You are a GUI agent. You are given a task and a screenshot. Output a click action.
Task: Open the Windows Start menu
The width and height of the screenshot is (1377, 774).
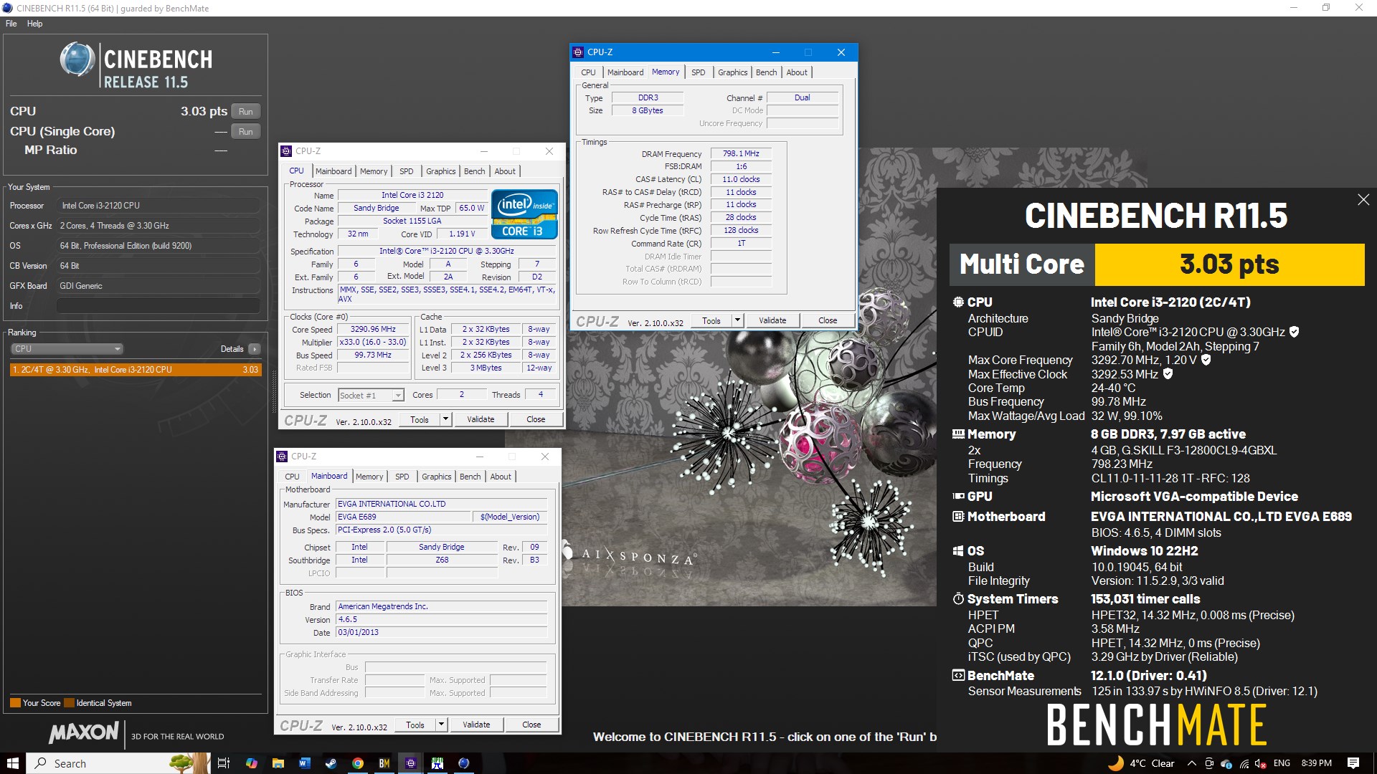pos(12,763)
